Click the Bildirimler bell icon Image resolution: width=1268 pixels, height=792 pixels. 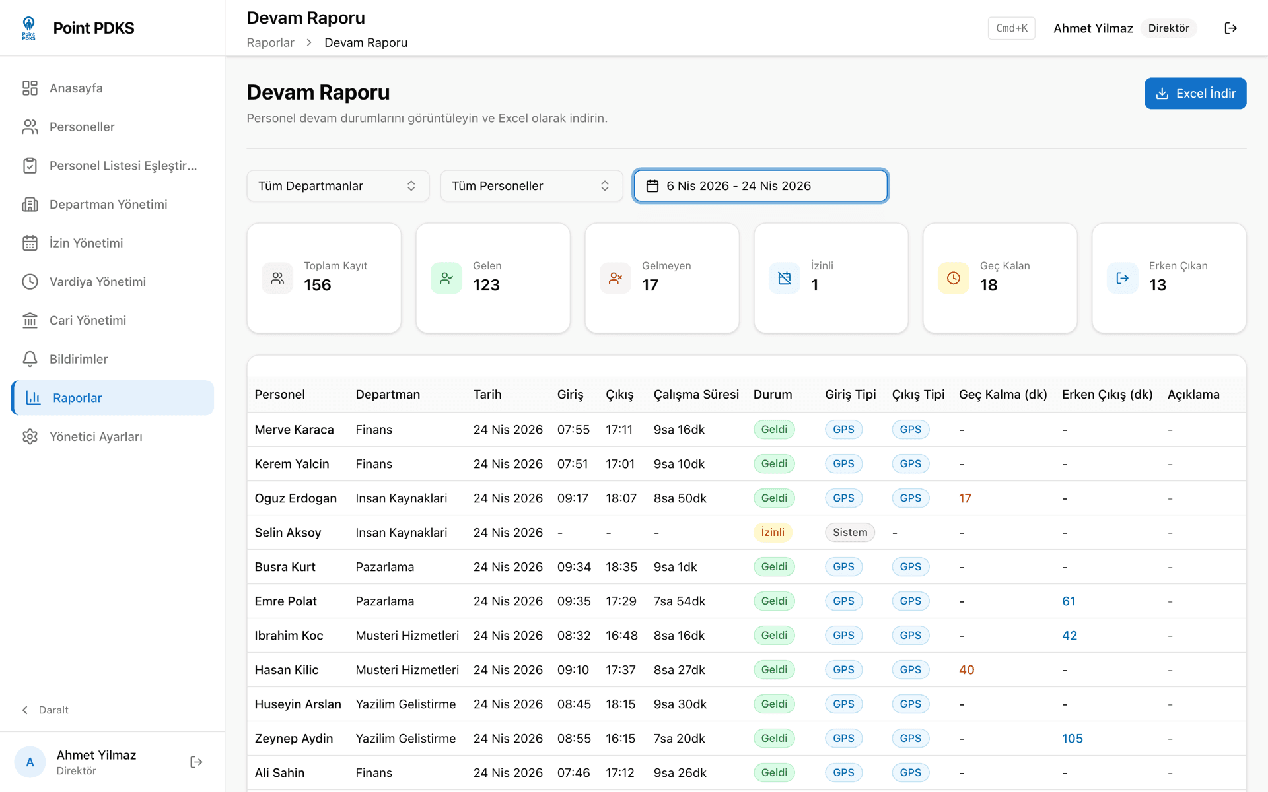(30, 359)
